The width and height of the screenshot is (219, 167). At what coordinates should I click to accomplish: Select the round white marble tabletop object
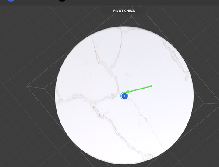tap(124, 95)
